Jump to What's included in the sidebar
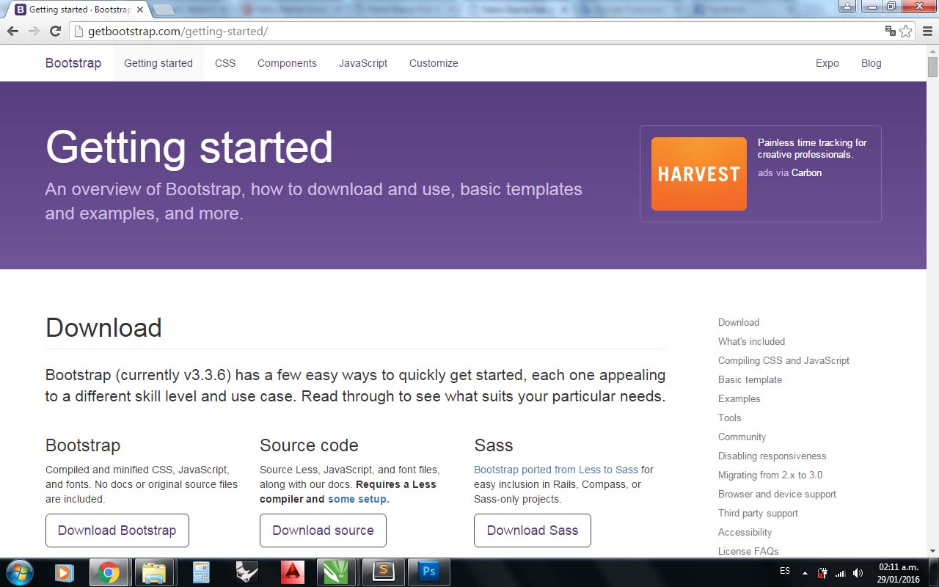 point(751,341)
